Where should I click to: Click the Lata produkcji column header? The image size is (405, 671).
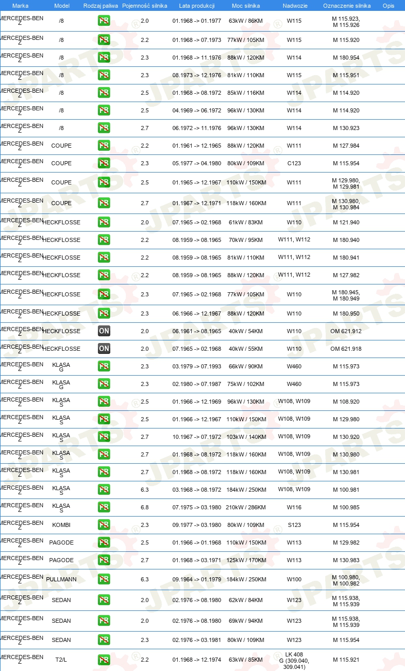point(197,6)
